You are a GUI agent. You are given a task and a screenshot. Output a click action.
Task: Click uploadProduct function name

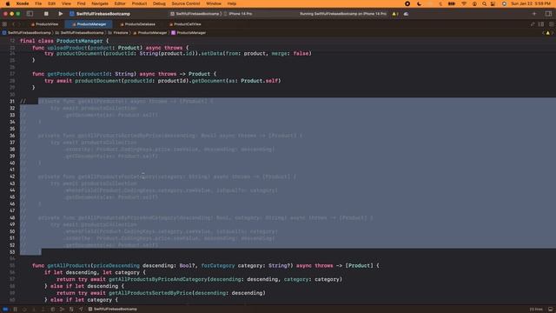pos(67,48)
